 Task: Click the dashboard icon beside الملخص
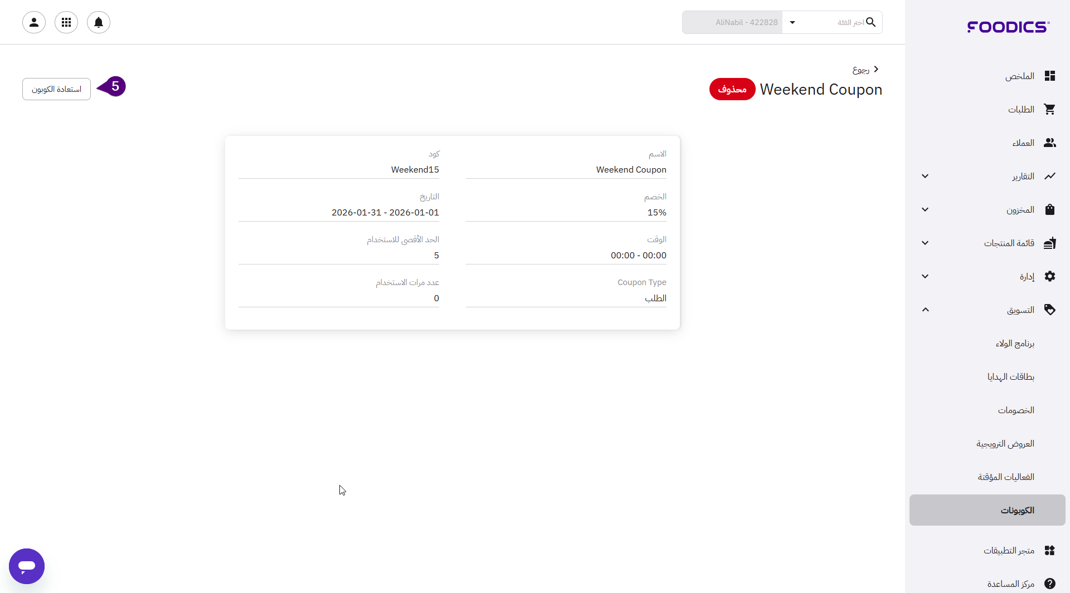pyautogui.click(x=1050, y=76)
